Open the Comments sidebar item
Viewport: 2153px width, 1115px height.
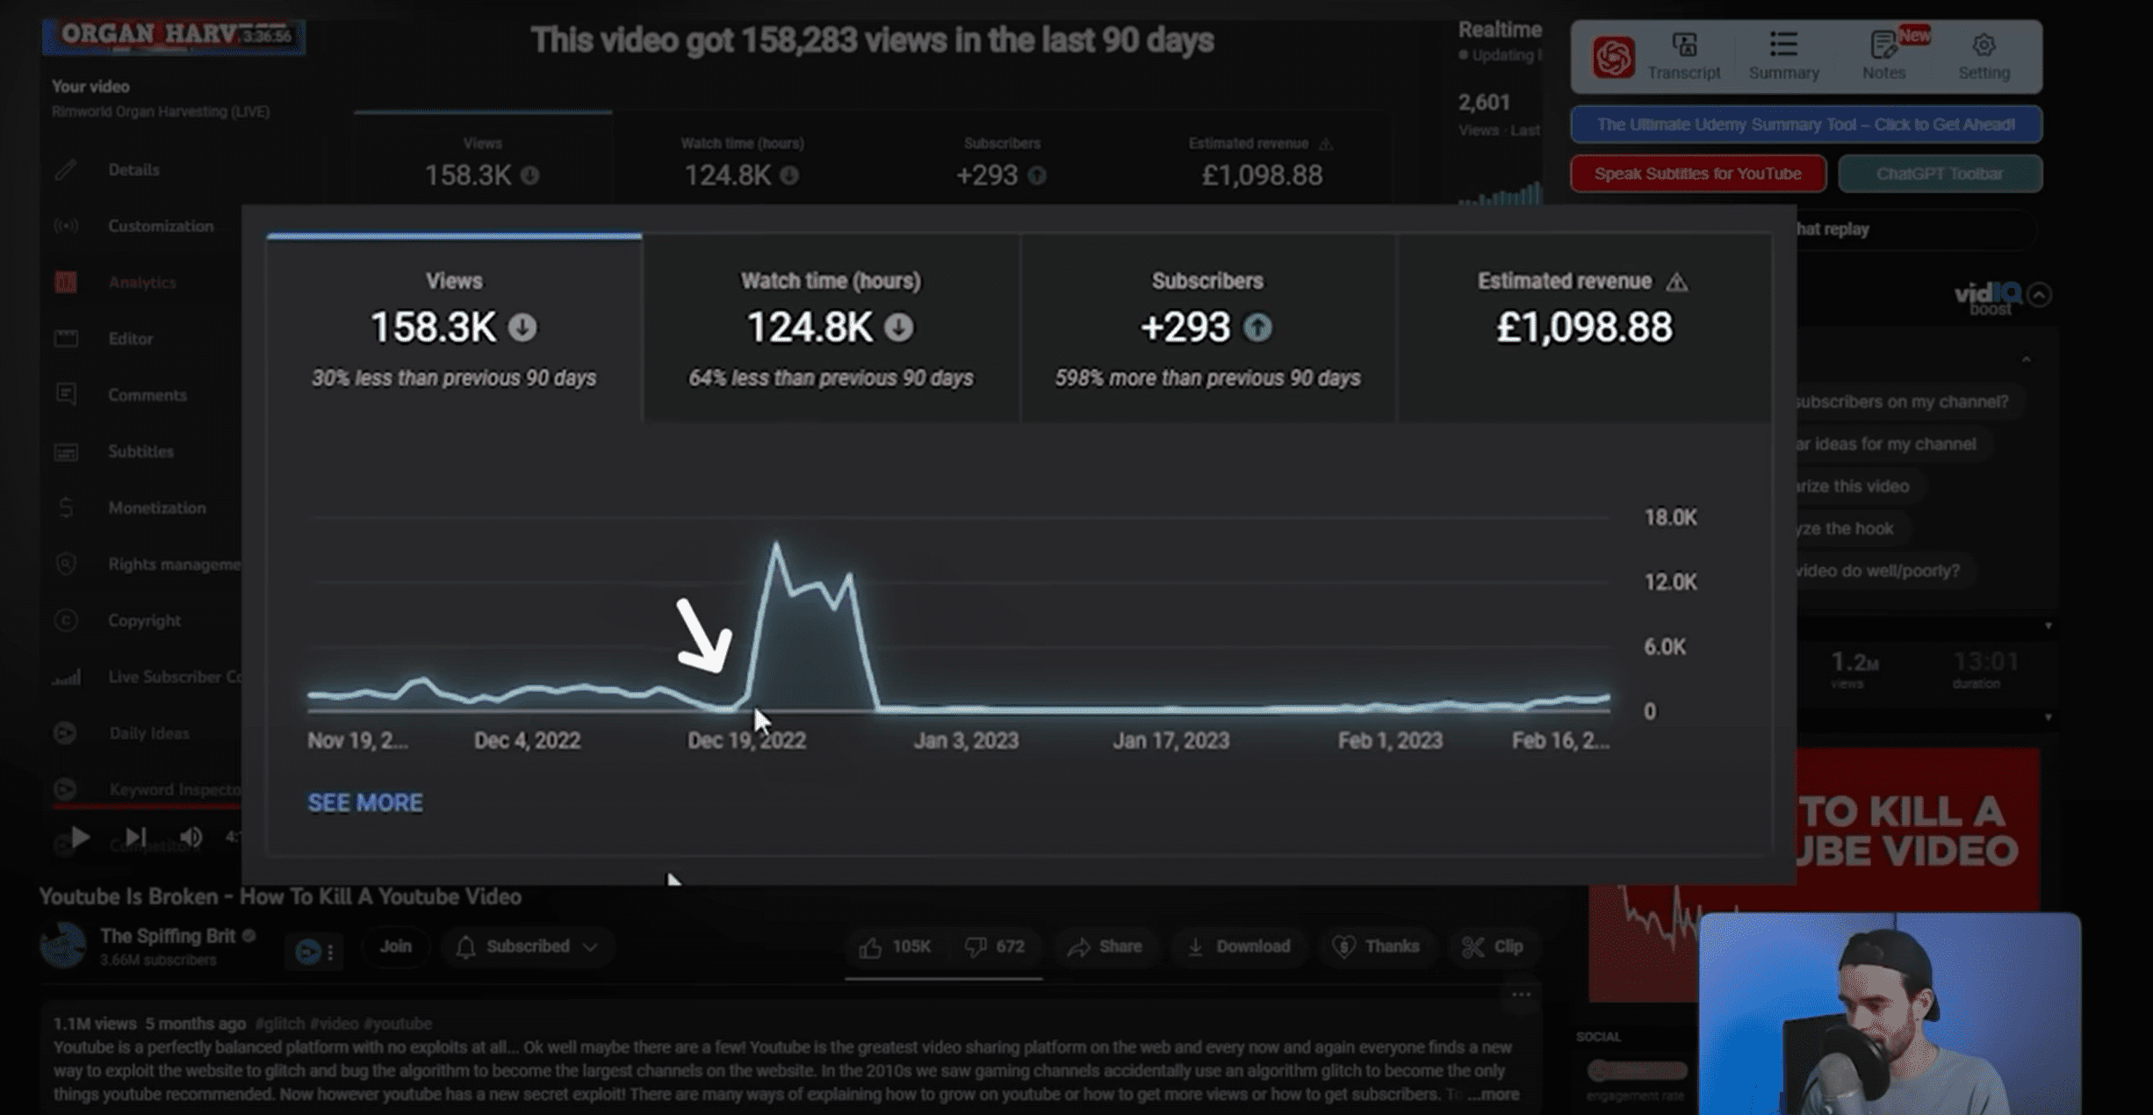click(147, 395)
